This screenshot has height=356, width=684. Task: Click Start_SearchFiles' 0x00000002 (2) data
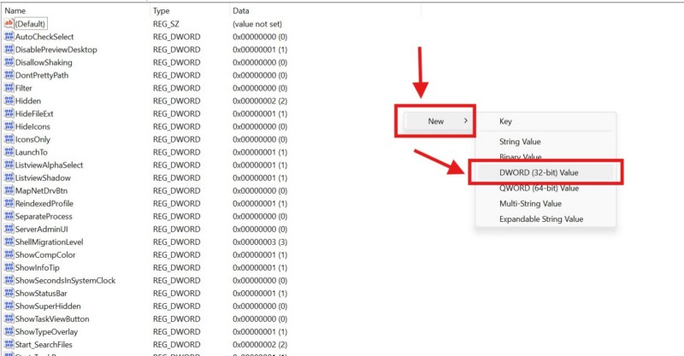click(260, 345)
